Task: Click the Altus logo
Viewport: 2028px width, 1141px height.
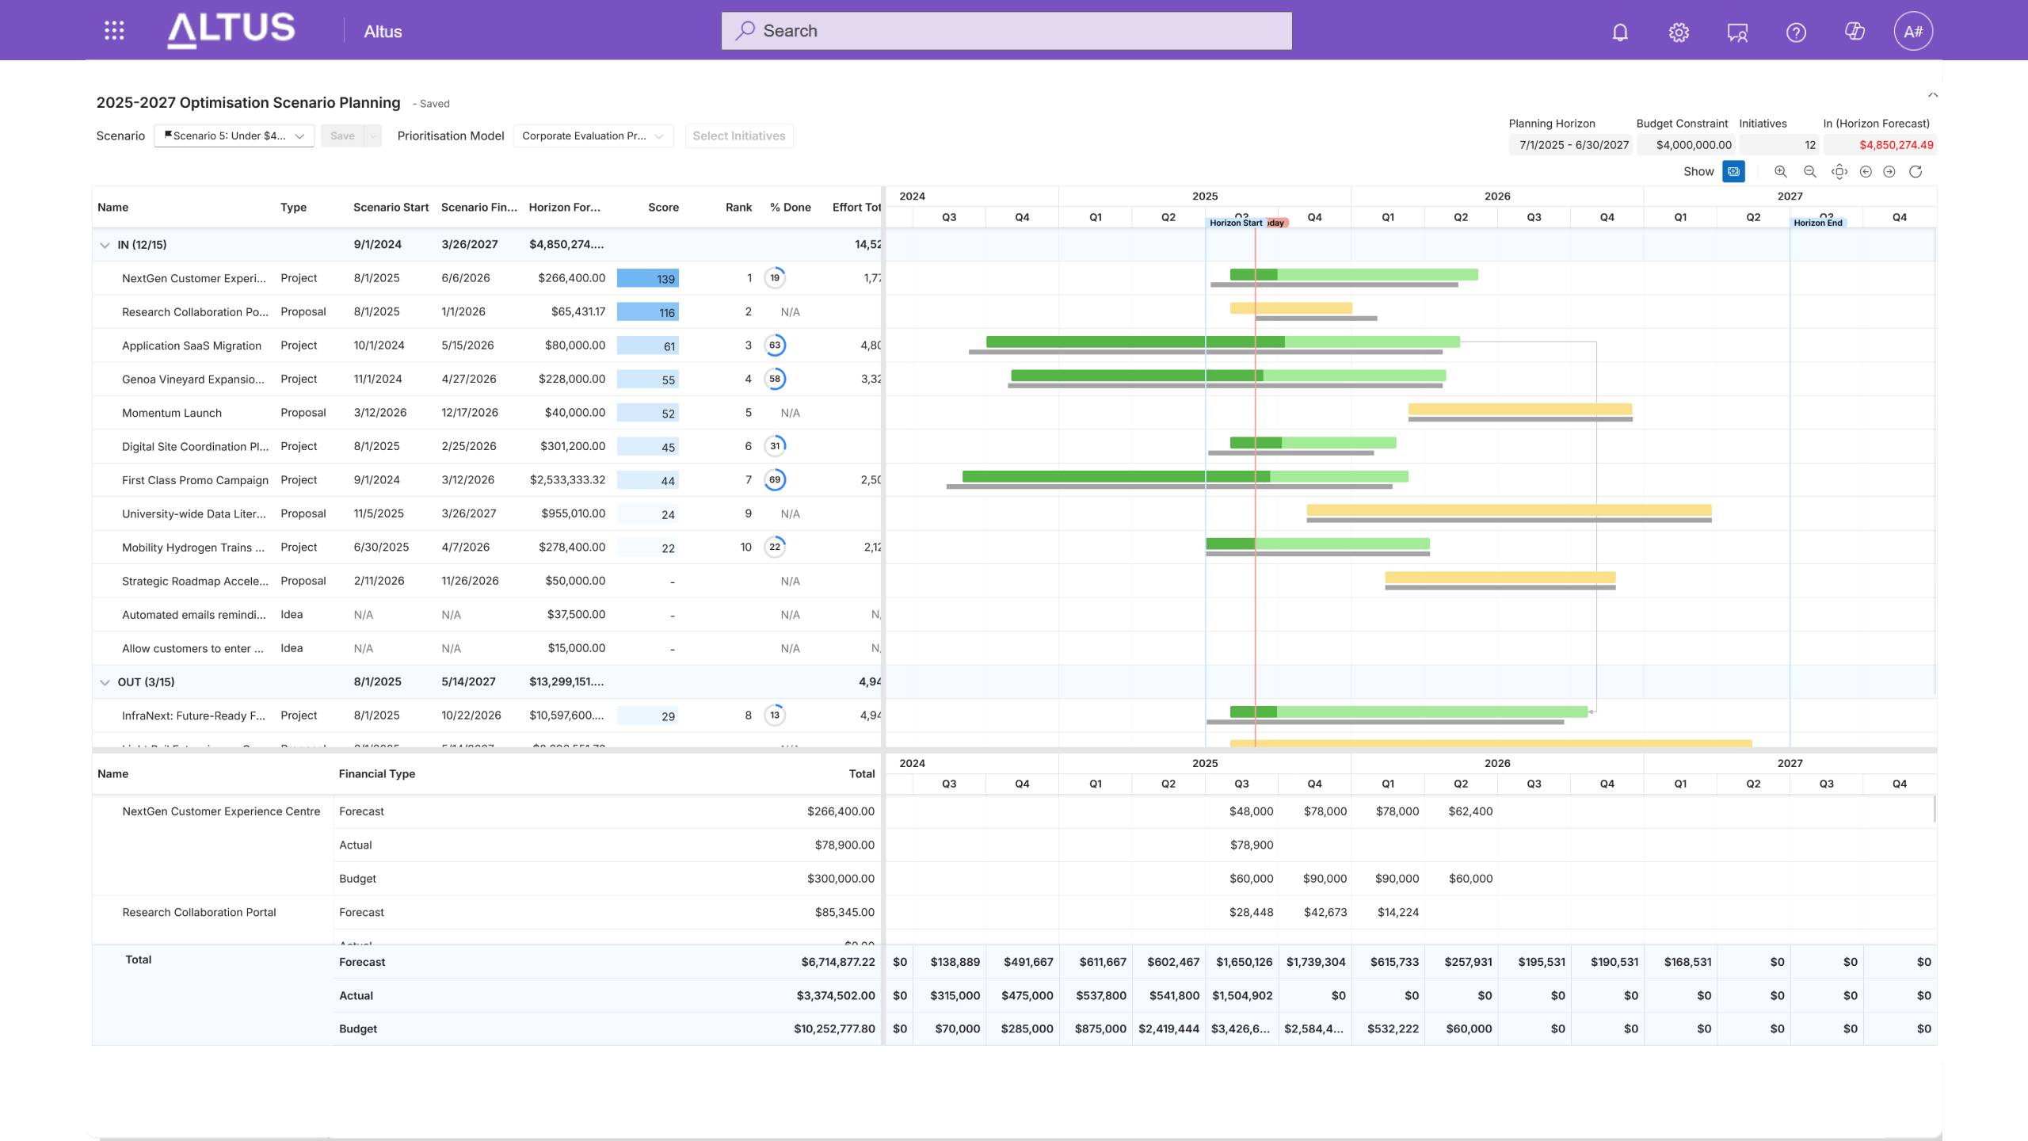Action: point(231,30)
